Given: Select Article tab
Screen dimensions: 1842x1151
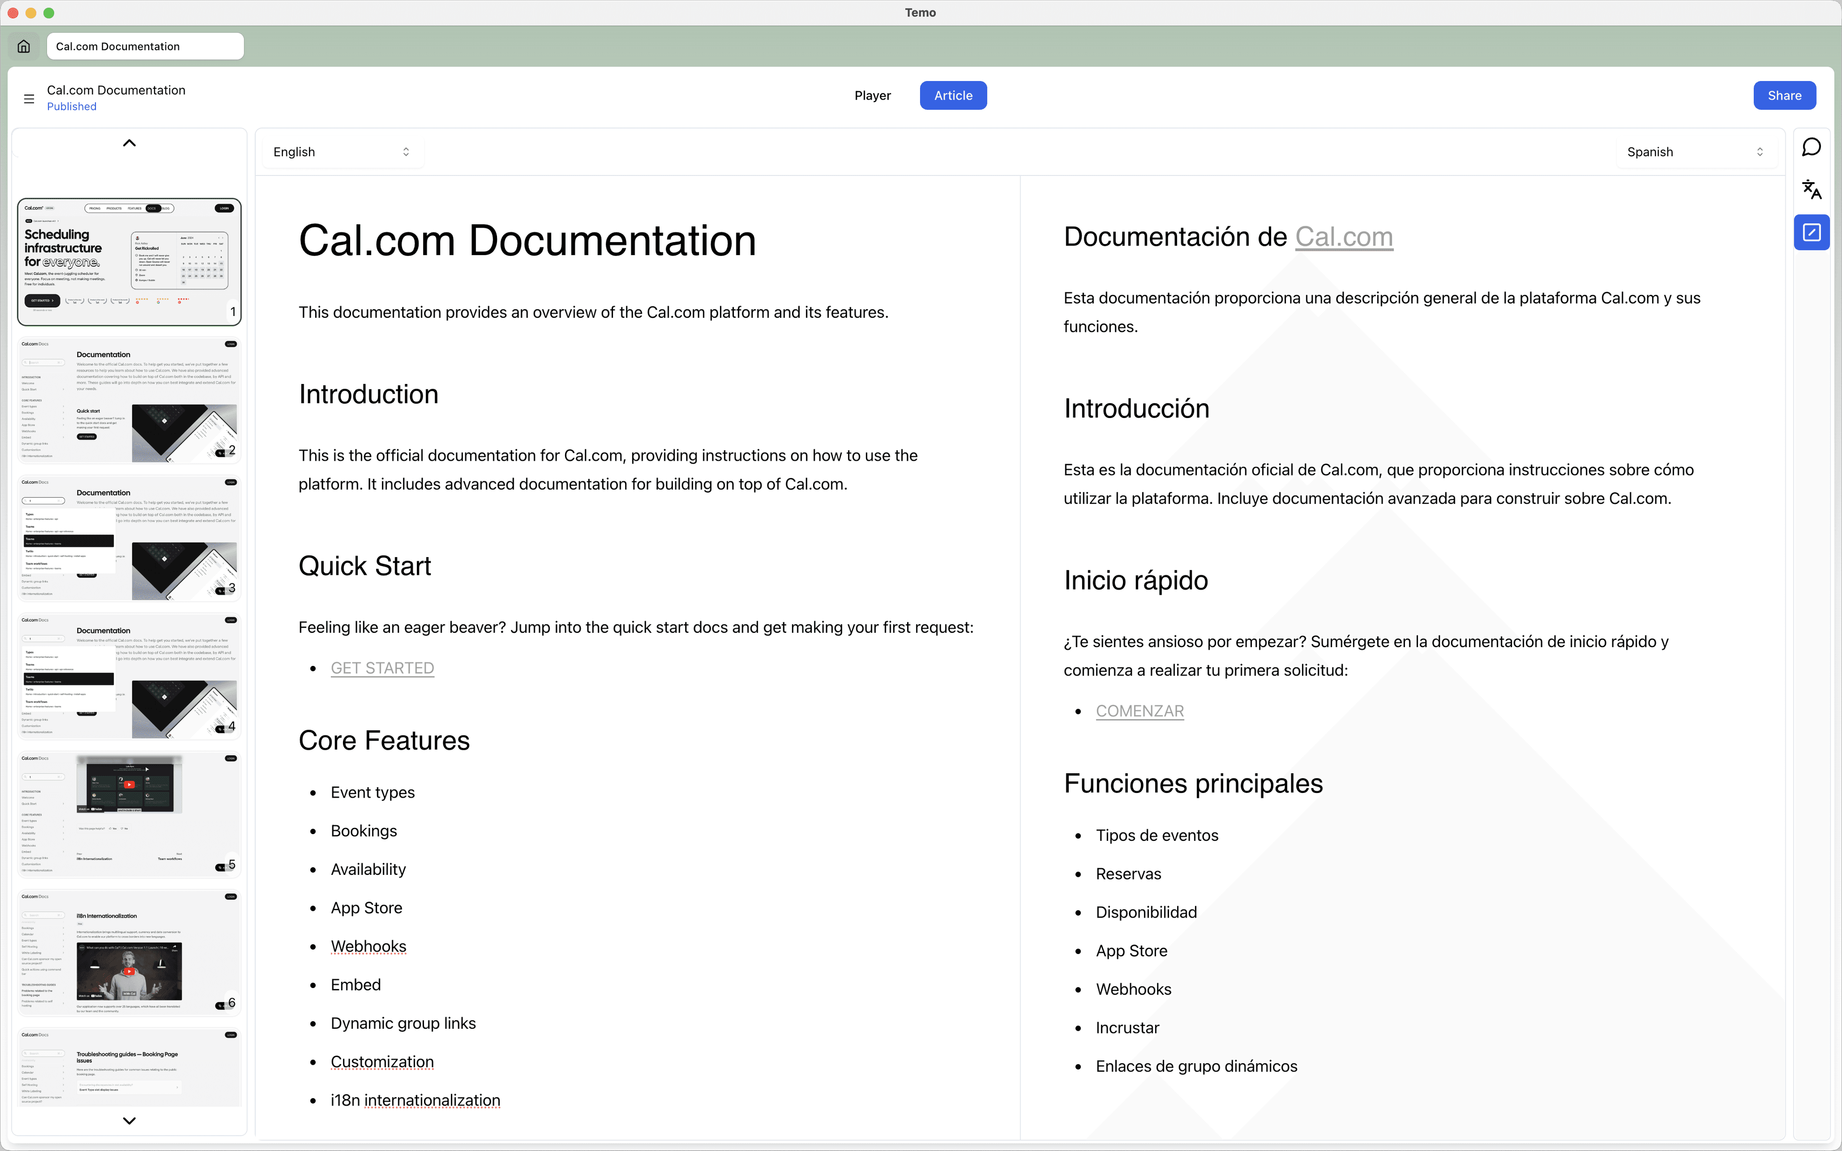Looking at the screenshot, I should [x=954, y=94].
